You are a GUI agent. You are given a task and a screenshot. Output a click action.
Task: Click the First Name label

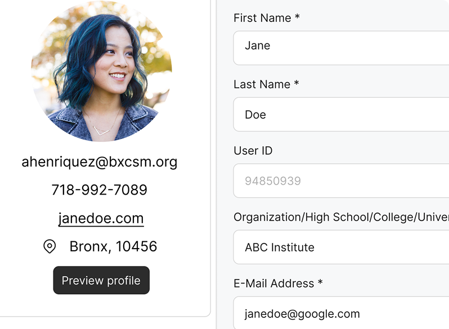coord(262,18)
